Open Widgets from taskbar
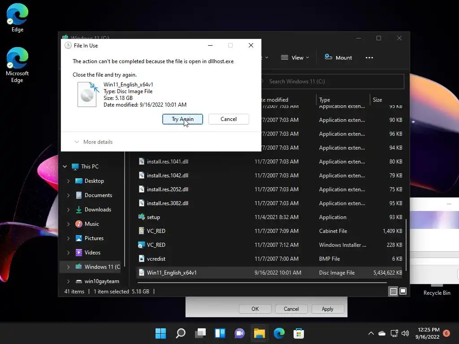Viewport: 459px width, 344px height. pyautogui.click(x=220, y=333)
